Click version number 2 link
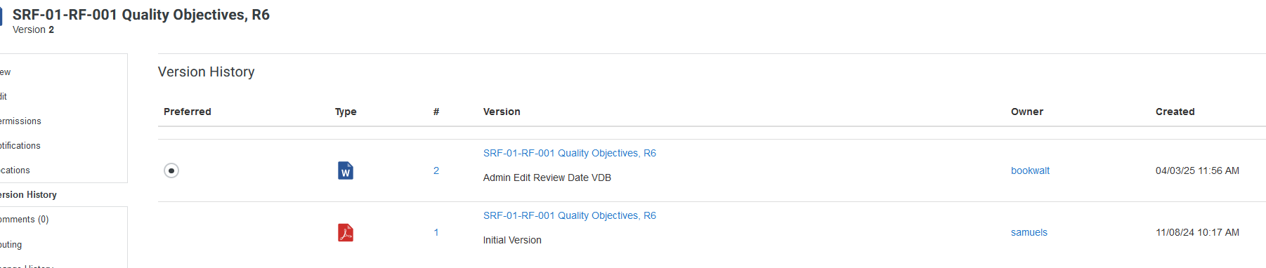Image resolution: width=1266 pixels, height=268 pixels. click(436, 170)
